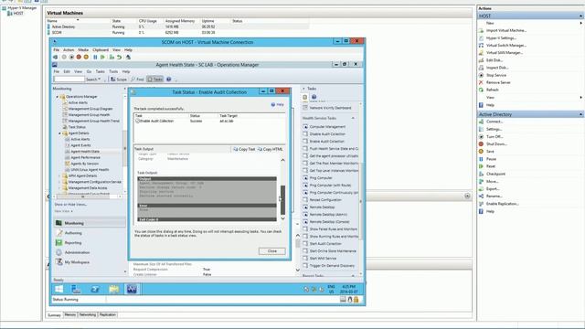Collapse Operations Manager tree node
The width and height of the screenshot is (585, 329).
tap(58, 97)
